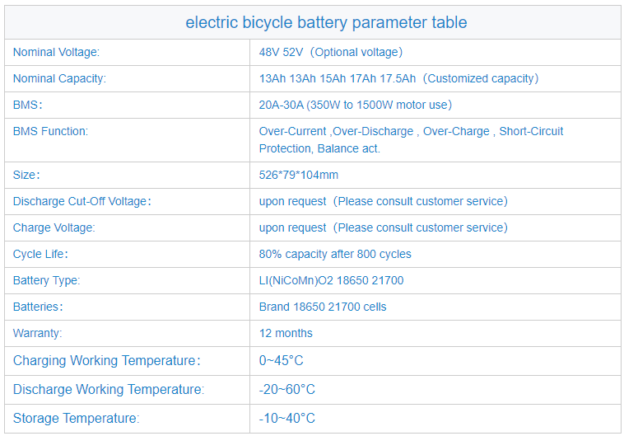Click the '12 months' warranty value
The image size is (624, 436).
[286, 333]
